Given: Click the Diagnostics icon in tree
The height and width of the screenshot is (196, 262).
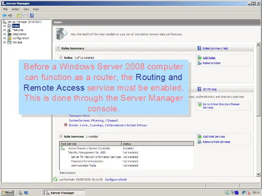Looking at the screenshot, I should tap(9, 34).
